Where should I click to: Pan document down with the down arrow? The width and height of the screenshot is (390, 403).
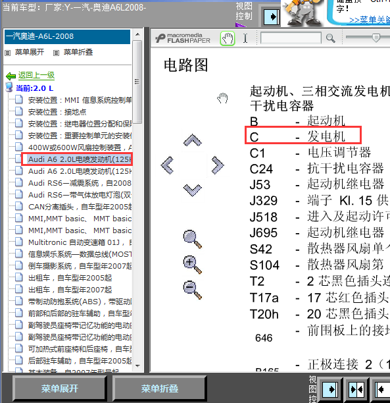tap(193, 190)
